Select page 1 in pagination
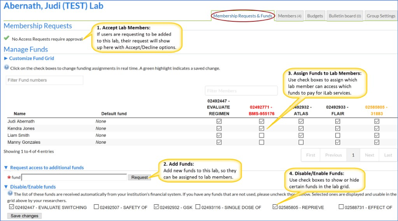This screenshot has width=398, height=221. [x=353, y=155]
